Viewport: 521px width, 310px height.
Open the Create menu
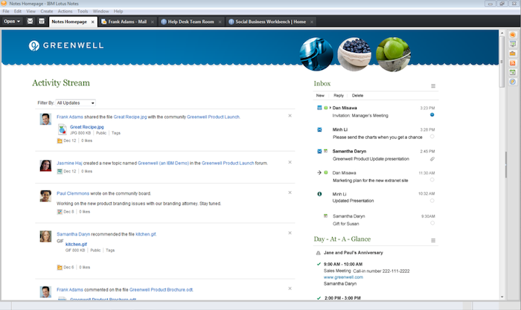46,11
